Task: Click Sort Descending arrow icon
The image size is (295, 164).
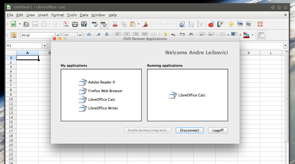Action: pos(200,24)
